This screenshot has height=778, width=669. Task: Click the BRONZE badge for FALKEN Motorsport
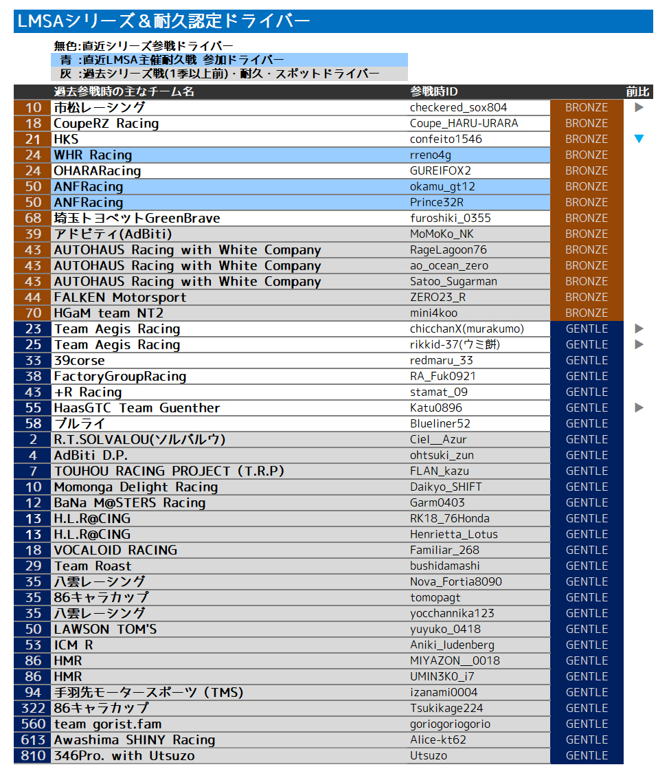click(587, 297)
